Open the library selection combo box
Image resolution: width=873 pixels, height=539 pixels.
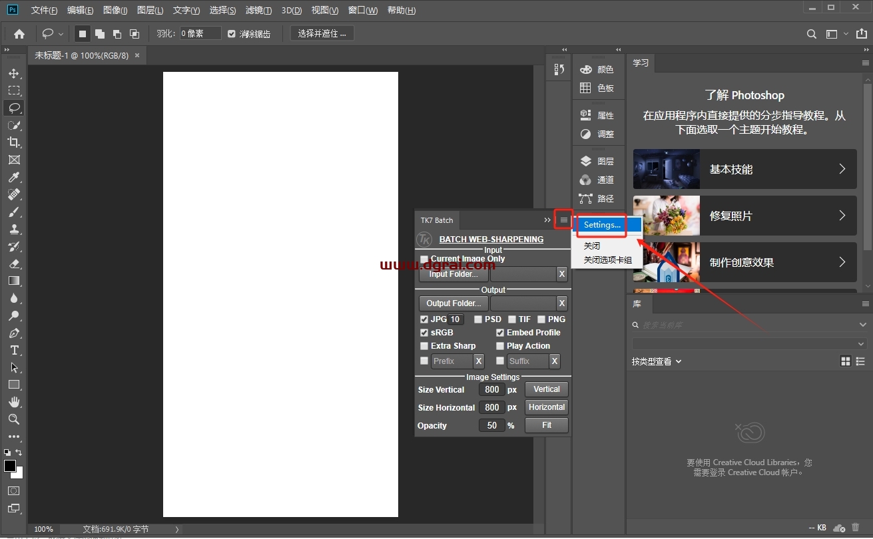749,343
